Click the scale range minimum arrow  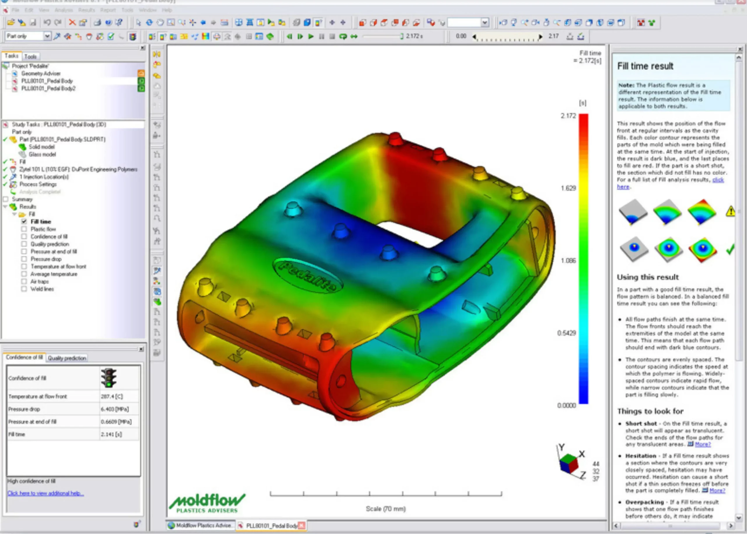click(474, 37)
